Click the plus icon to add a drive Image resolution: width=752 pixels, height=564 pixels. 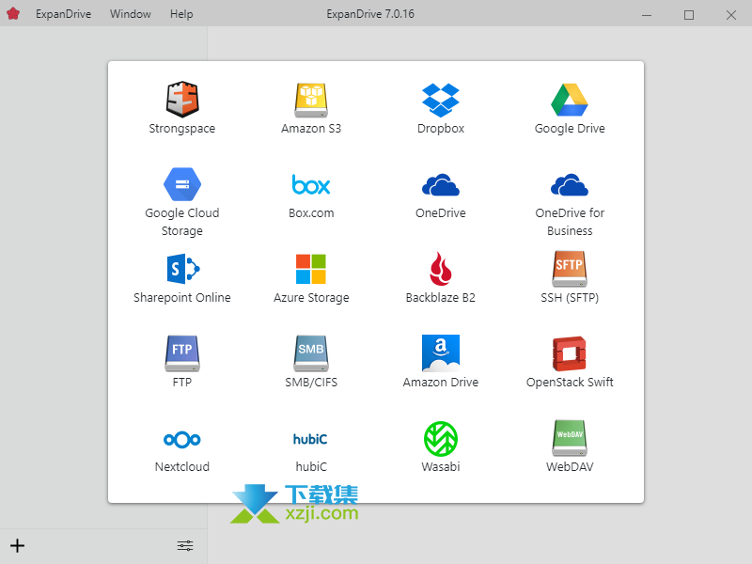(x=17, y=546)
